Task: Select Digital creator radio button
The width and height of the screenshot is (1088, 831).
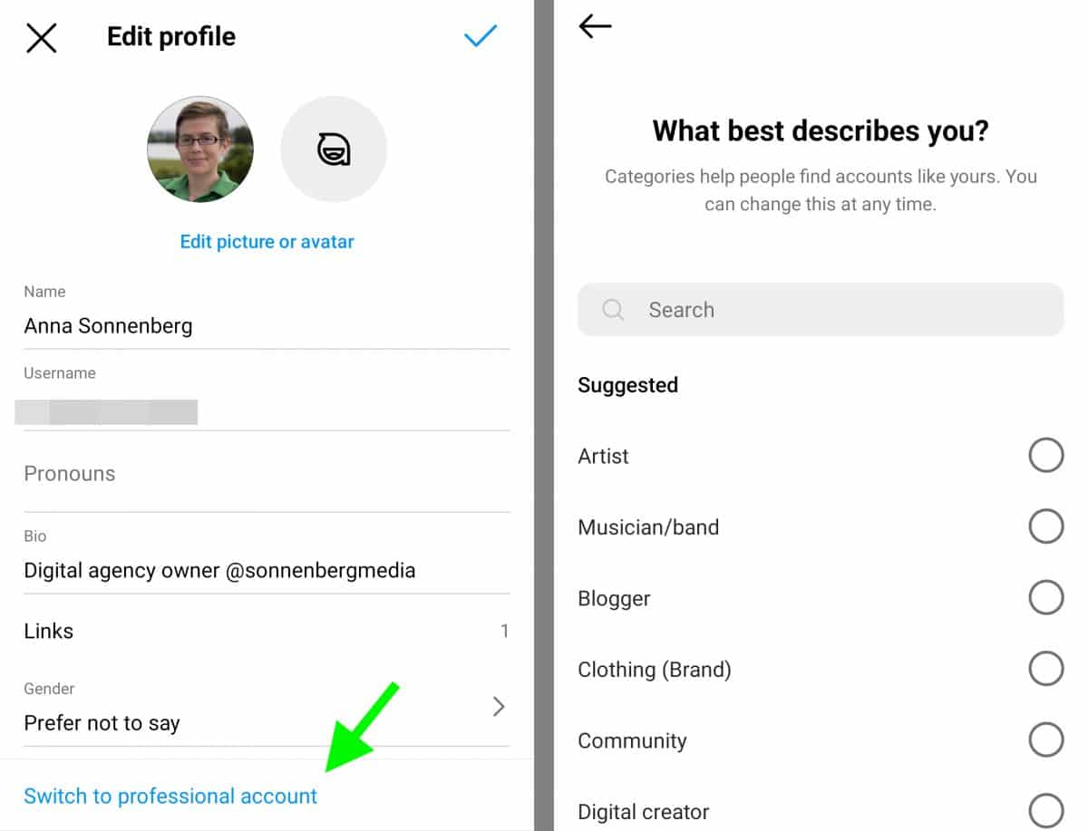Action: (1045, 811)
